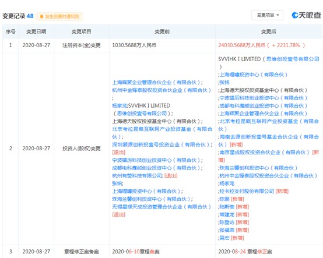The image size is (323, 258).
Task: Click the 张福荣 shareholder link
Action: [x=227, y=230]
